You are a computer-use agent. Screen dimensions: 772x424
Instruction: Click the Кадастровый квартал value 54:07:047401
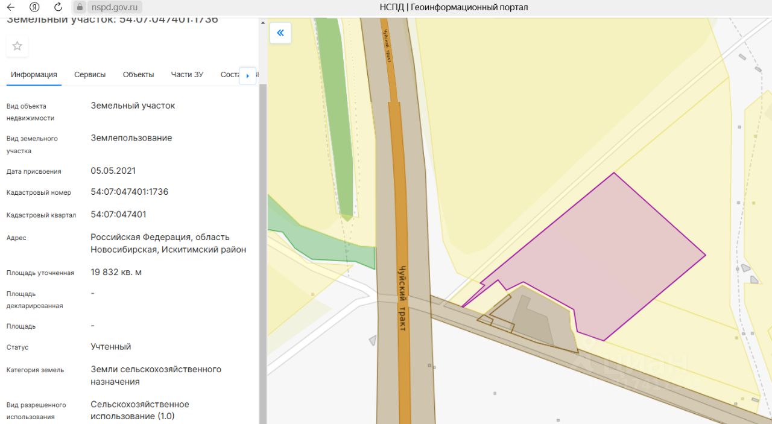(x=118, y=214)
